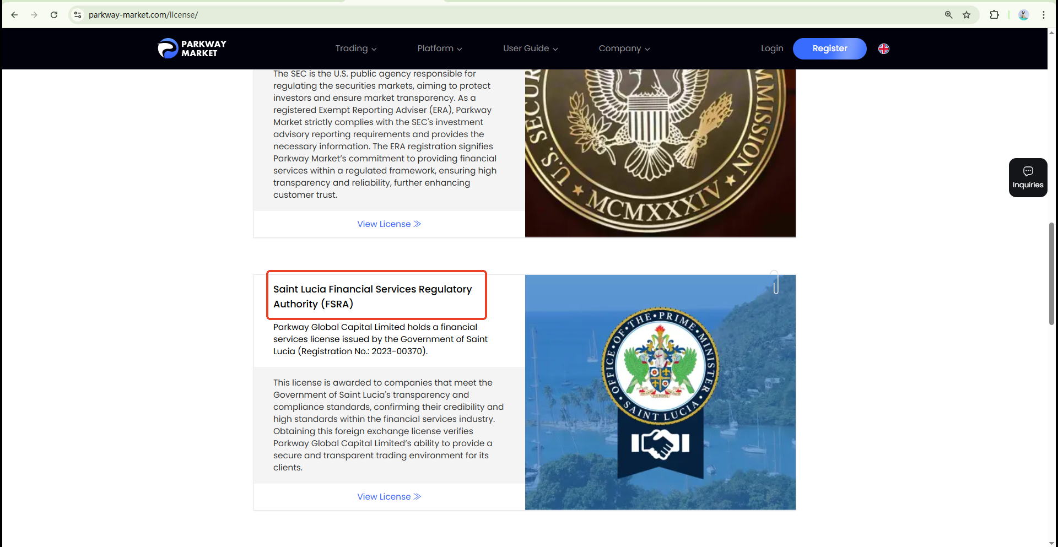
Task: Go back to the previous page
Action: point(14,15)
